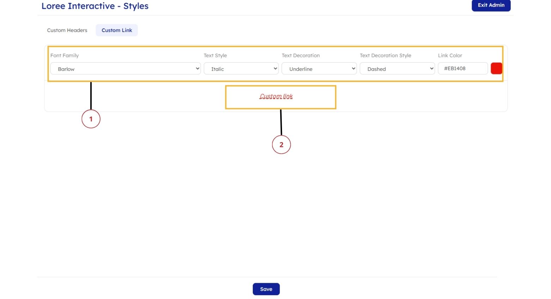551x299 pixels.
Task: Click the circled number 2 annotation marker
Action: click(281, 145)
